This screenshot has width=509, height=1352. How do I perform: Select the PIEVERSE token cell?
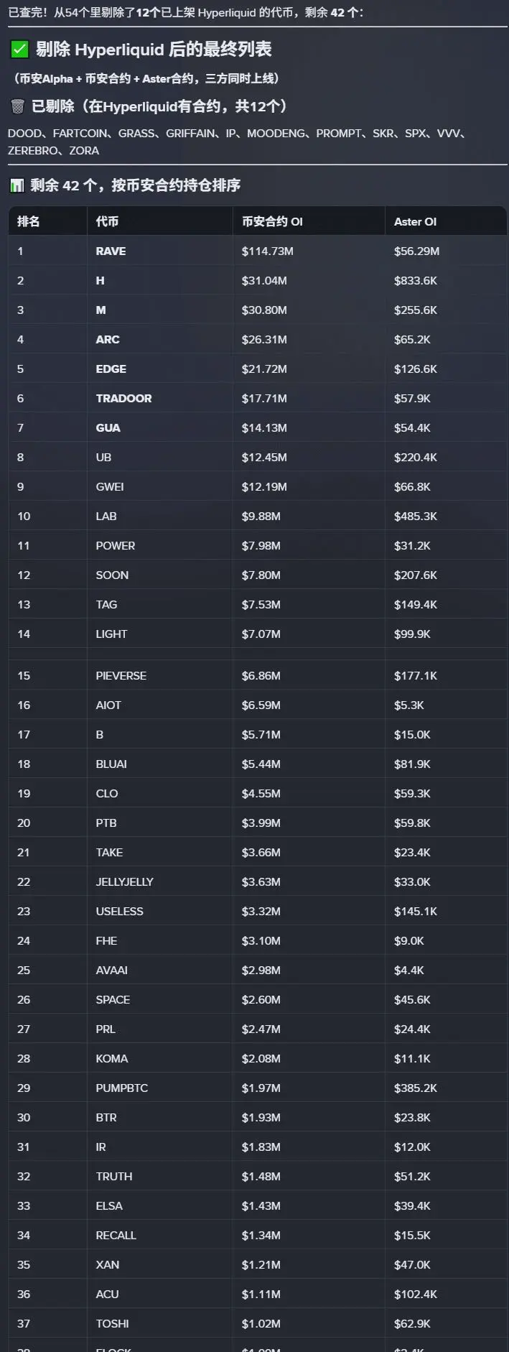(121, 675)
